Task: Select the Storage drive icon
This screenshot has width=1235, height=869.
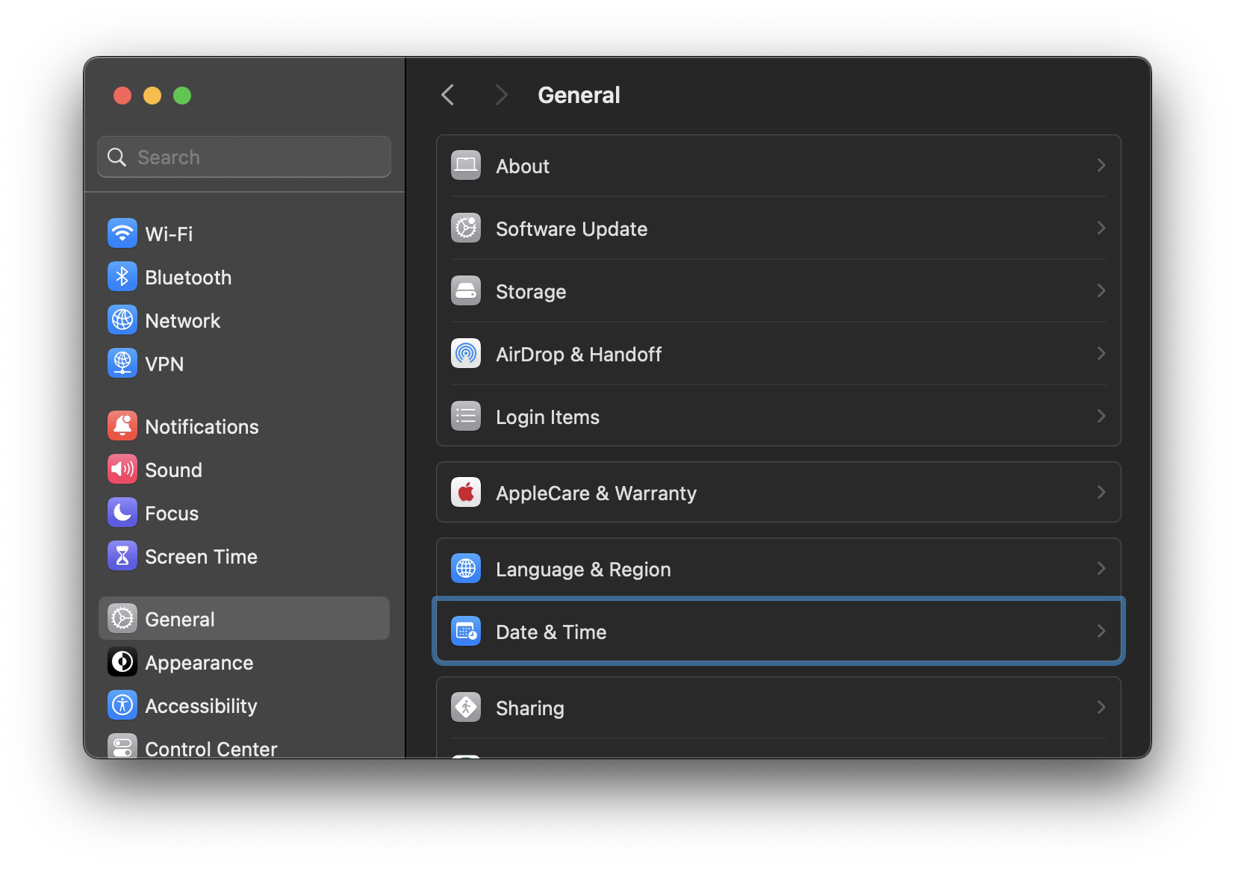Action: tap(466, 291)
